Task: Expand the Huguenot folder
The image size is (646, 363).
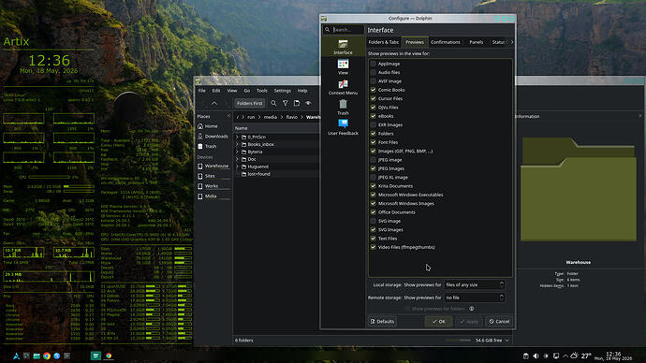Action: [237, 167]
